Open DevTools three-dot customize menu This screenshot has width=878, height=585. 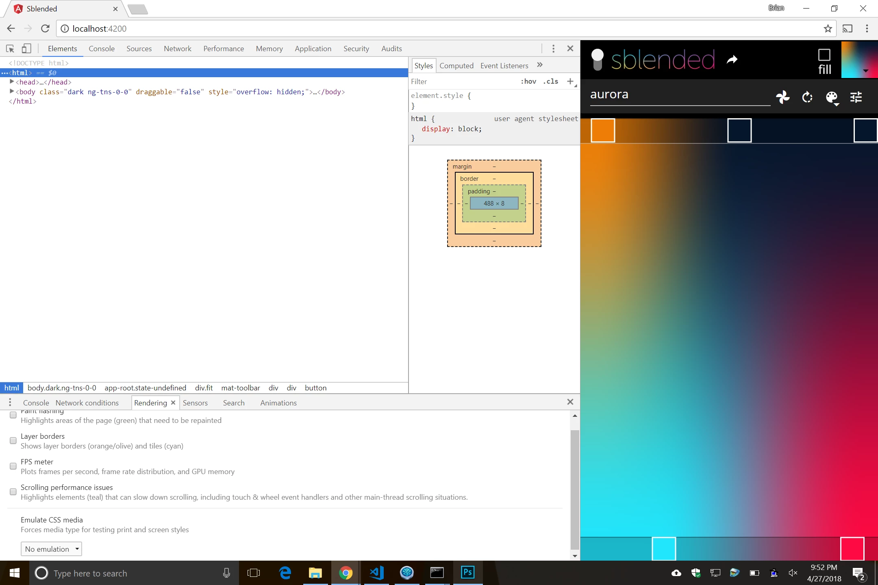pos(553,49)
